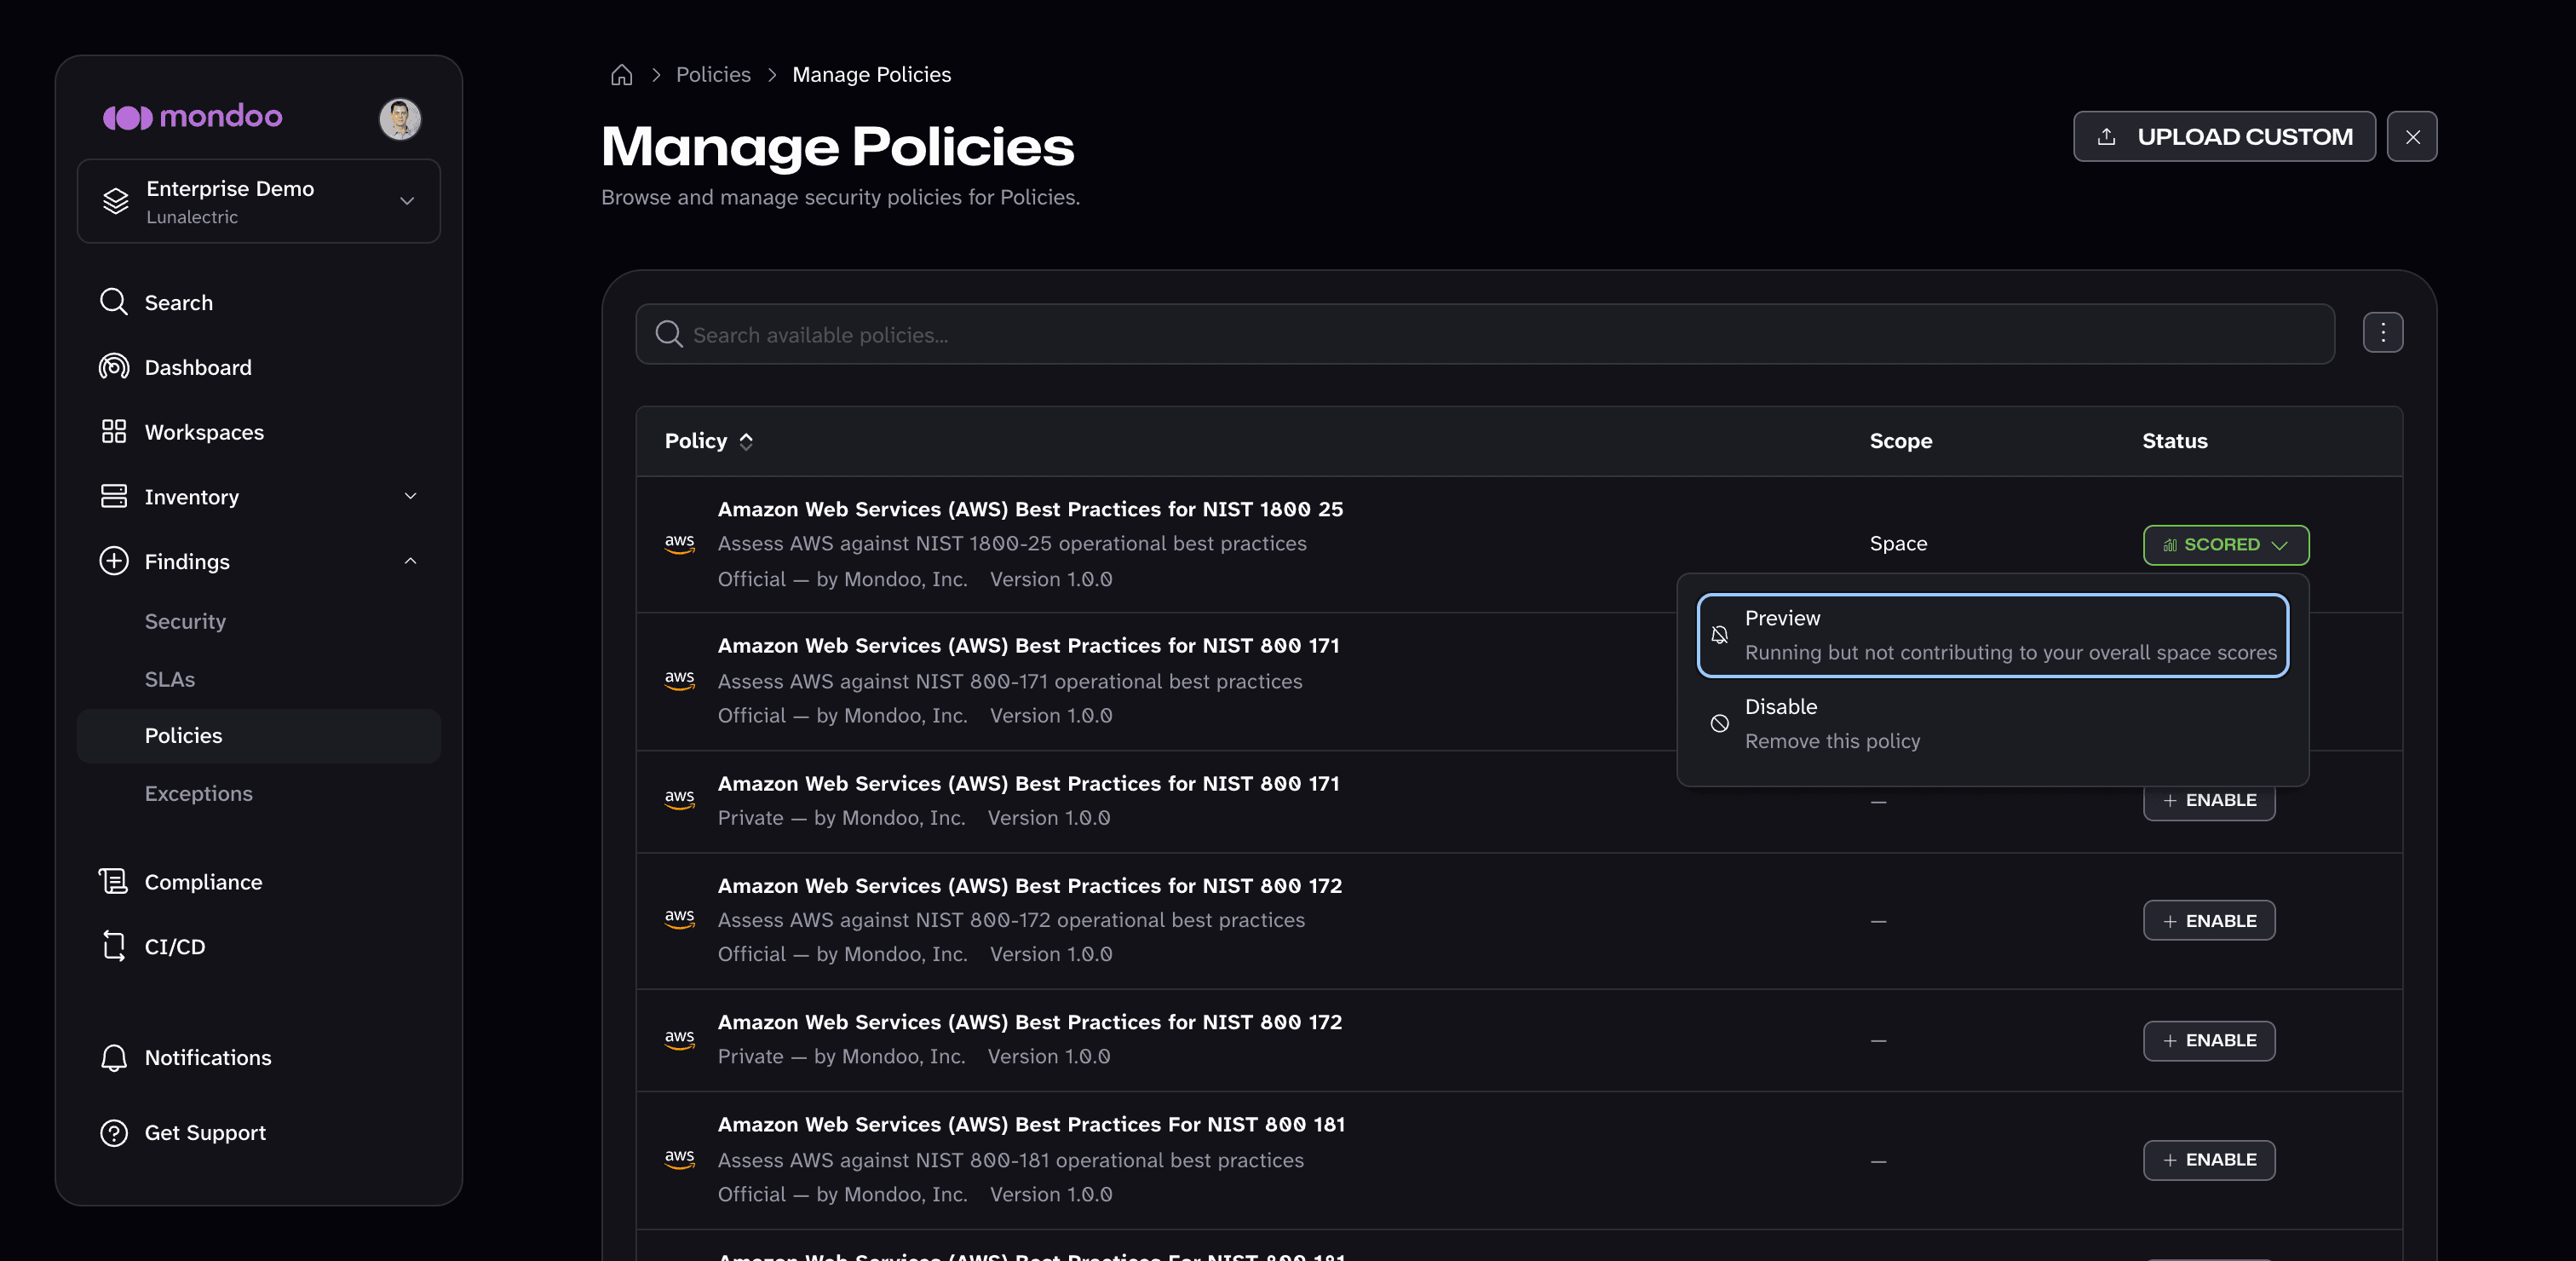Enable the Official NIST 800 181 policy
This screenshot has height=1261, width=2576.
(x=2209, y=1160)
